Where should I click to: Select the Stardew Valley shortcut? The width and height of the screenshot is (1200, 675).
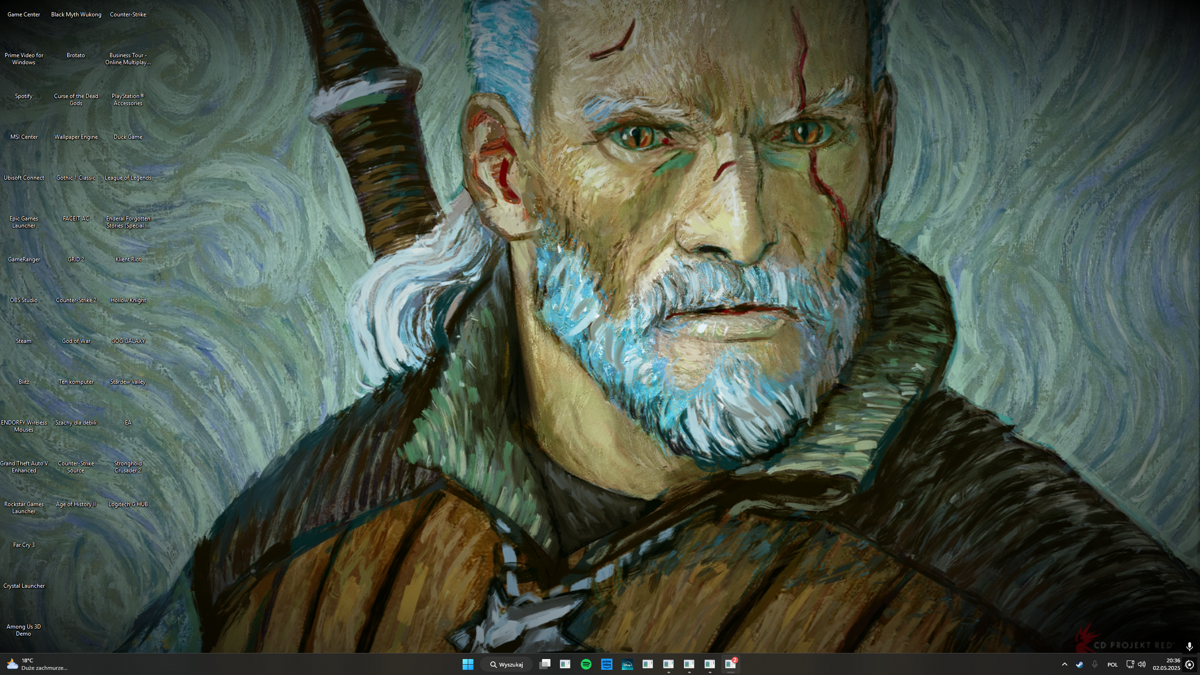pos(128,382)
